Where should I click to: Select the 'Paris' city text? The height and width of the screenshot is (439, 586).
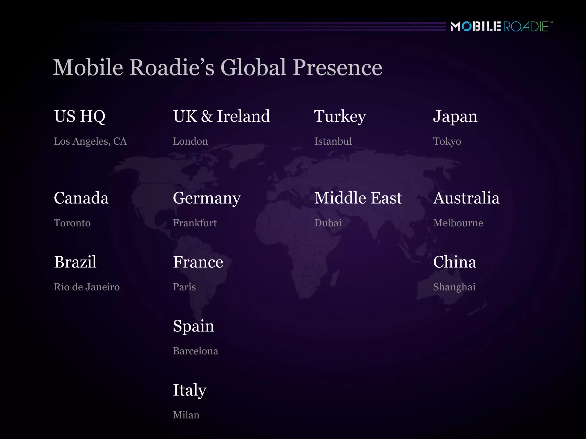184,287
